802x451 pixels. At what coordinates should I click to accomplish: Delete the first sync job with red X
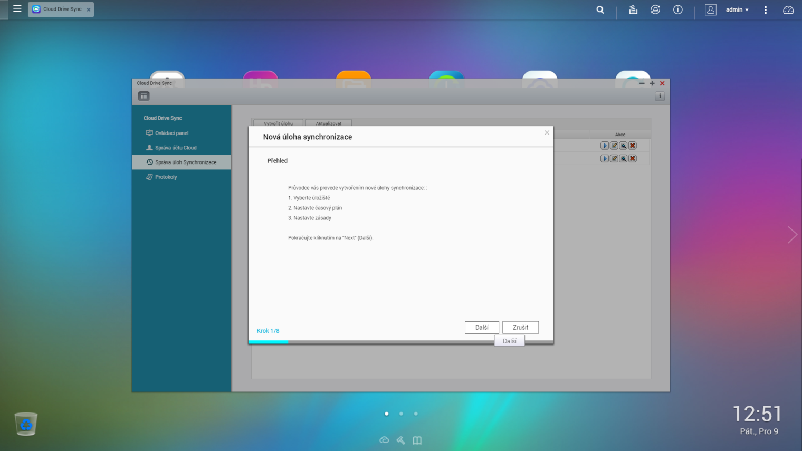633,146
